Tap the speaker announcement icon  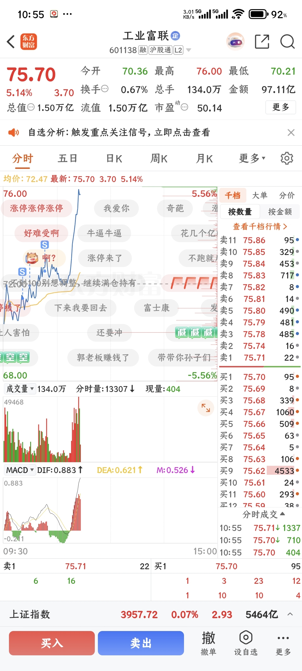pos(13,133)
